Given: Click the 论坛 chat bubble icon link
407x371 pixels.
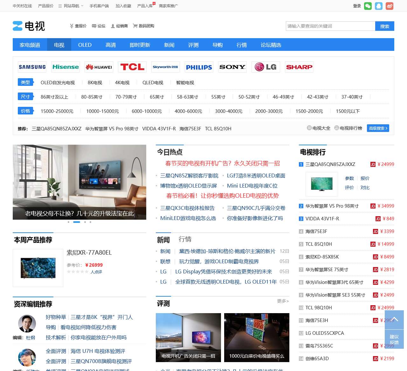Looking at the screenshot, I should (99, 26).
